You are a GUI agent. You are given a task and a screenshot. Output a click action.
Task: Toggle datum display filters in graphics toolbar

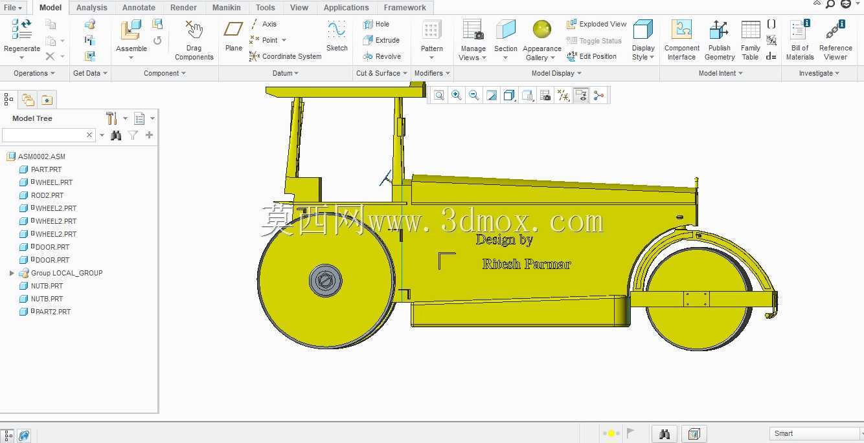563,96
